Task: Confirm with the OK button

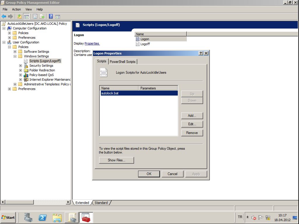Action: [x=149, y=174]
